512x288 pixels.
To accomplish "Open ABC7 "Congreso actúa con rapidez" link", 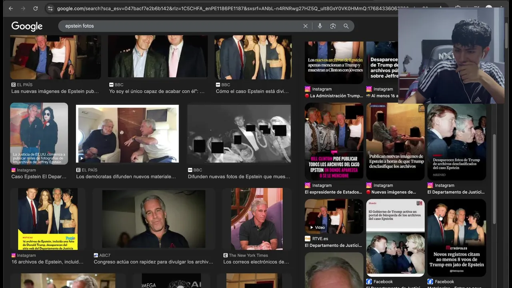I will 154,262.
